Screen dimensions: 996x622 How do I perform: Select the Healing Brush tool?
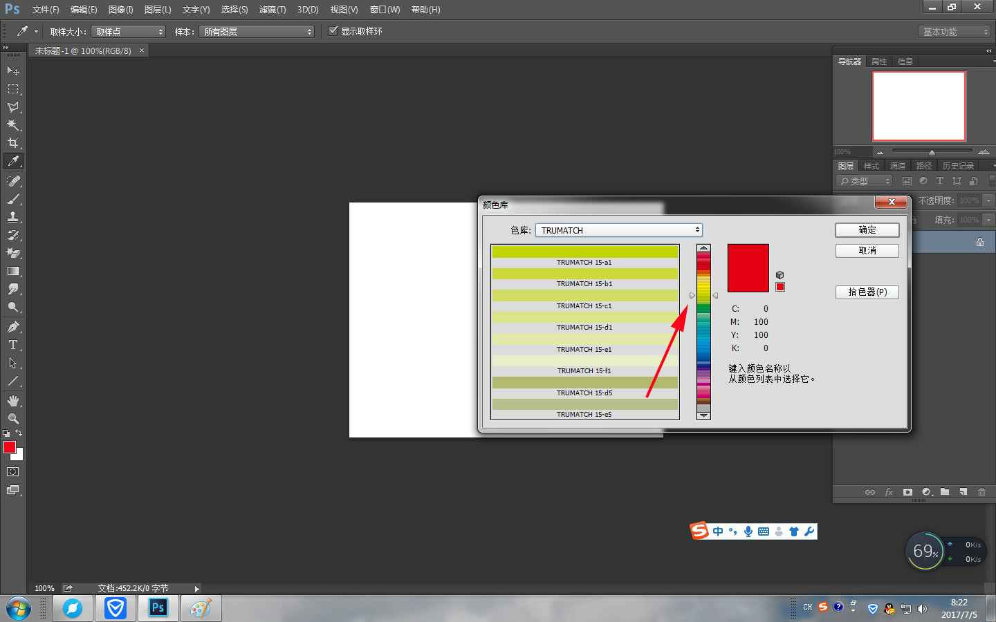[13, 181]
